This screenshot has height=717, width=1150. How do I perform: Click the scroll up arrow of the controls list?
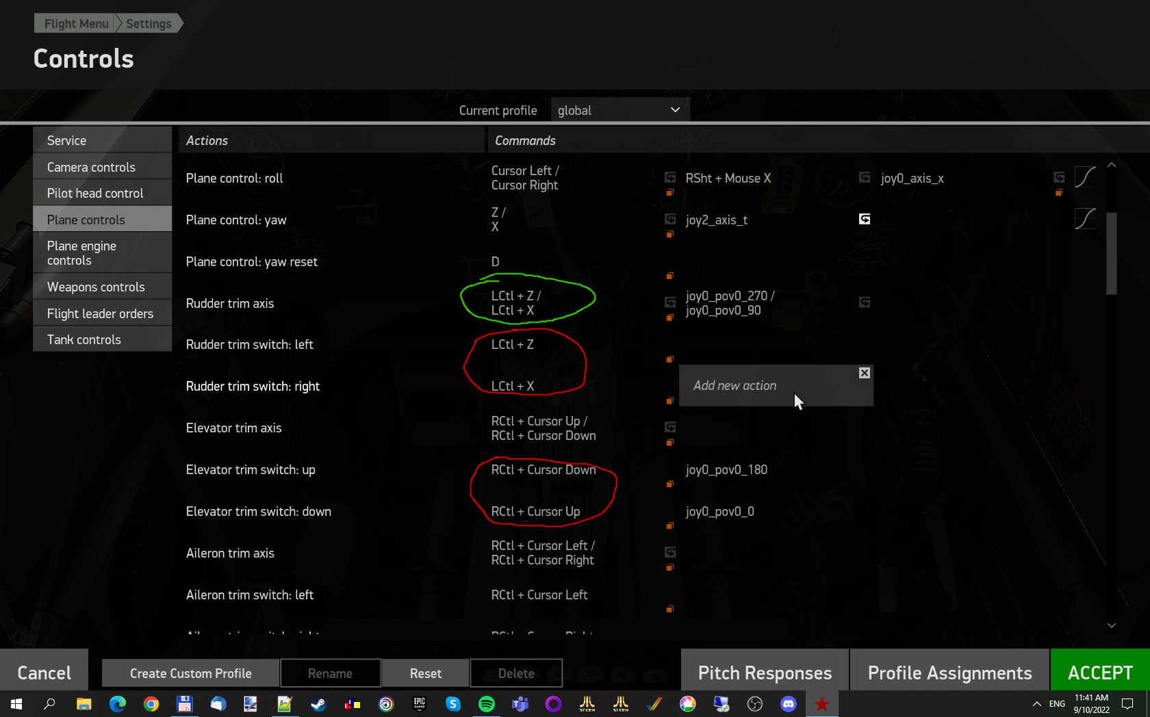coord(1112,165)
